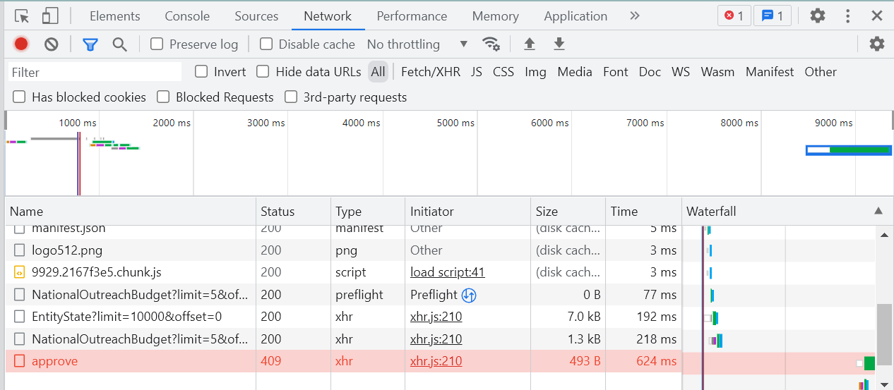The height and width of the screenshot is (390, 894).
Task: Toggle the device toolbar icon
Action: pos(50,16)
